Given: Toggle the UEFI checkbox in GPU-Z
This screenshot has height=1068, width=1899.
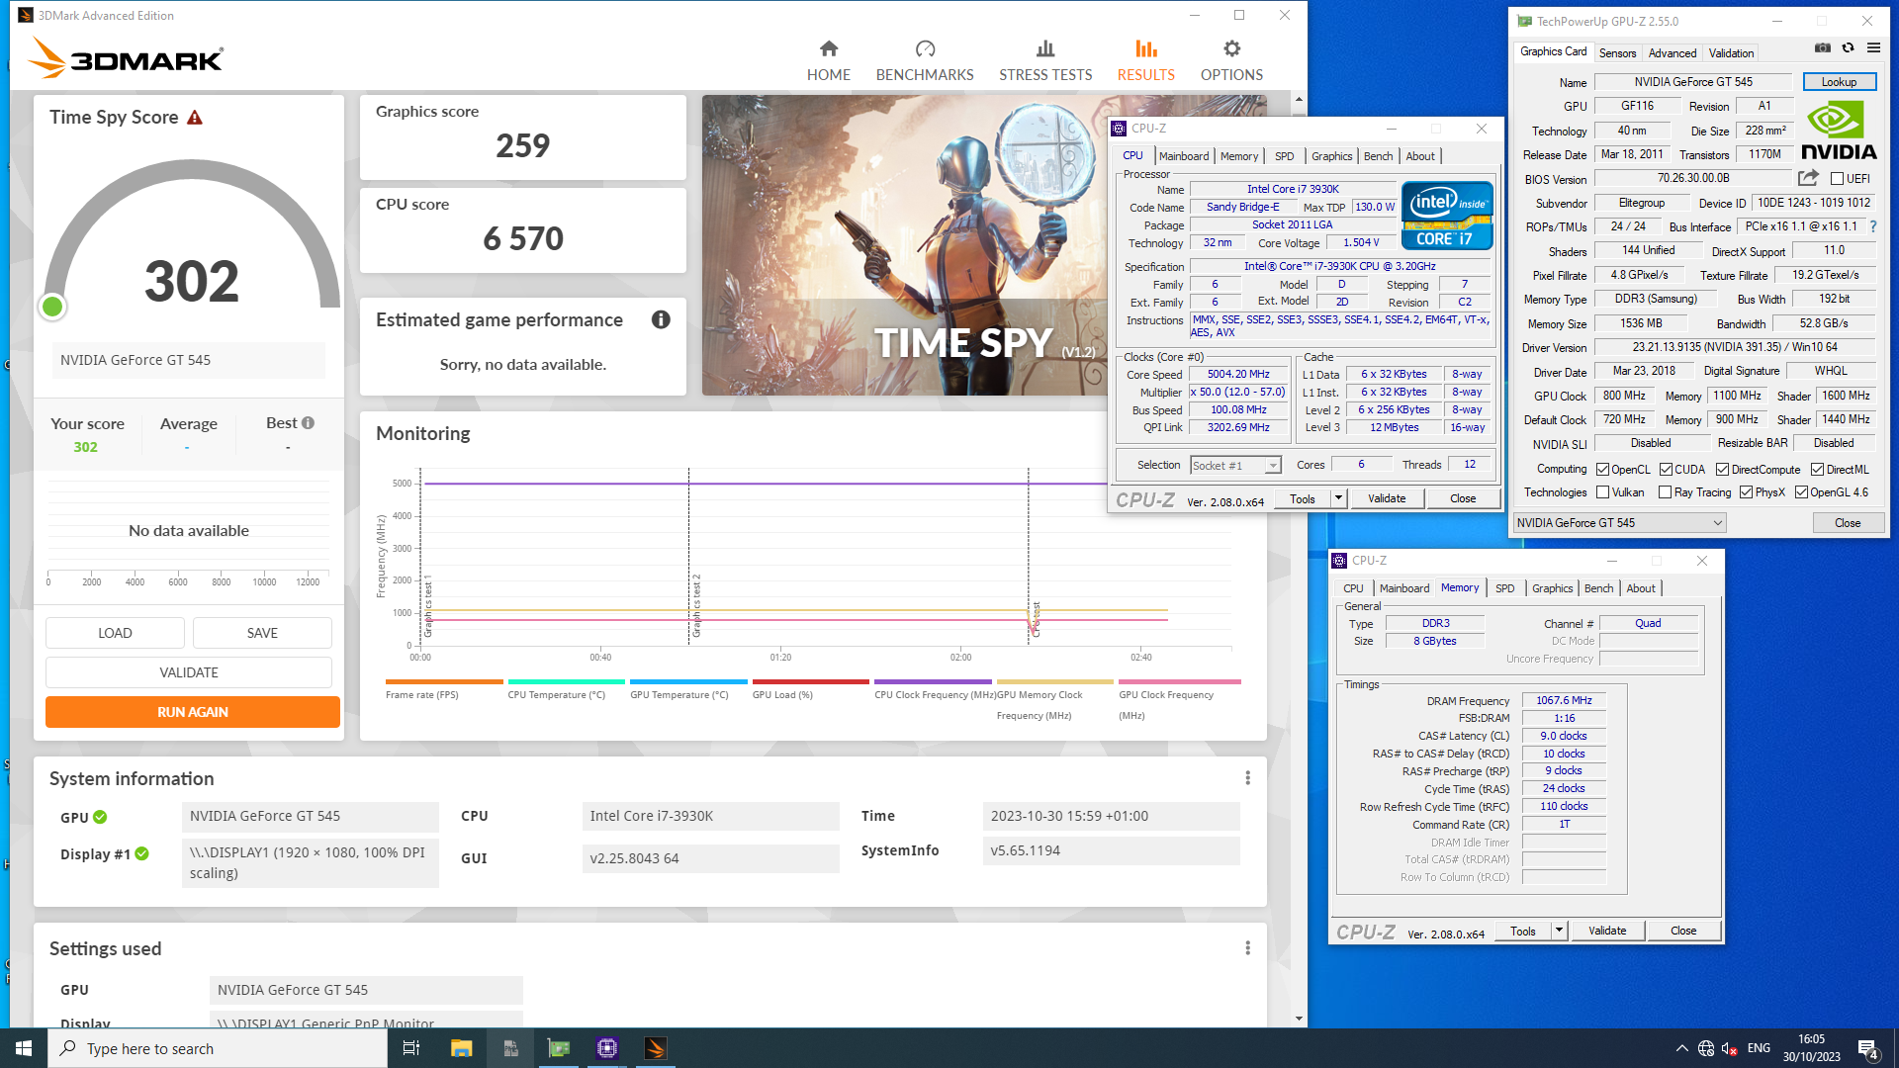Looking at the screenshot, I should (1837, 179).
